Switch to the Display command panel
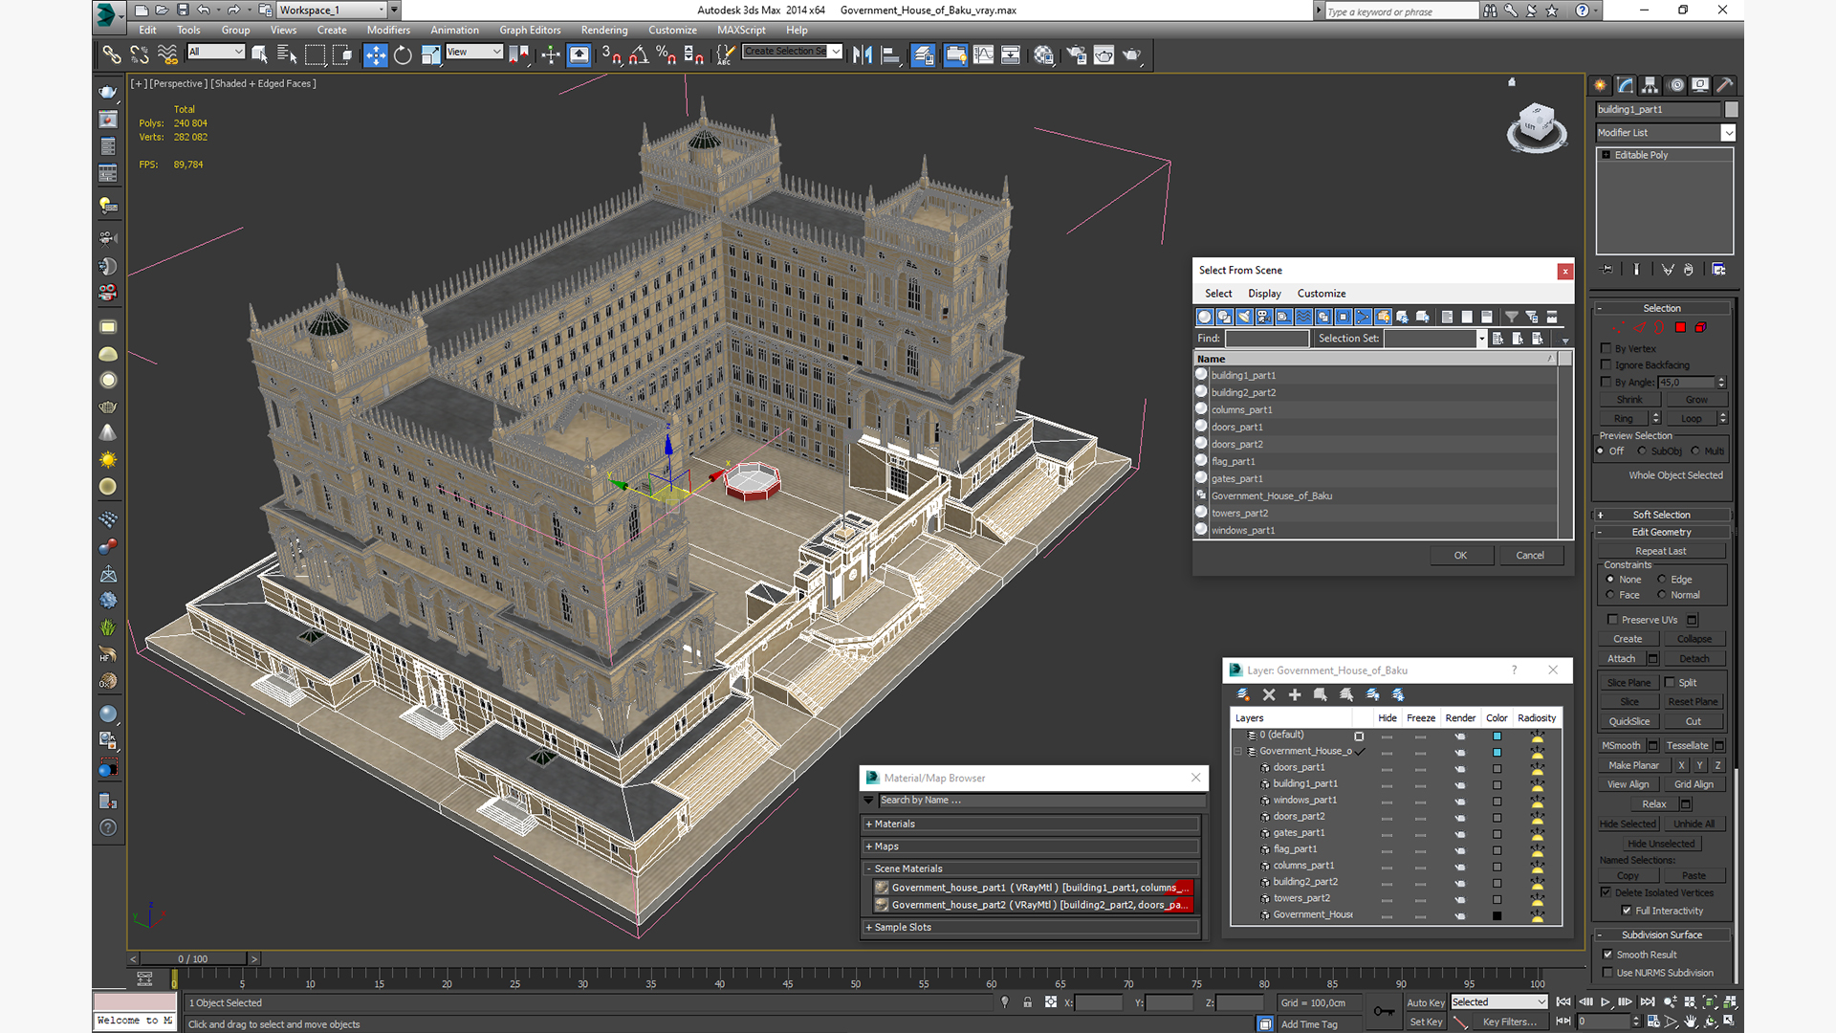This screenshot has width=1836, height=1033. 1699,85
